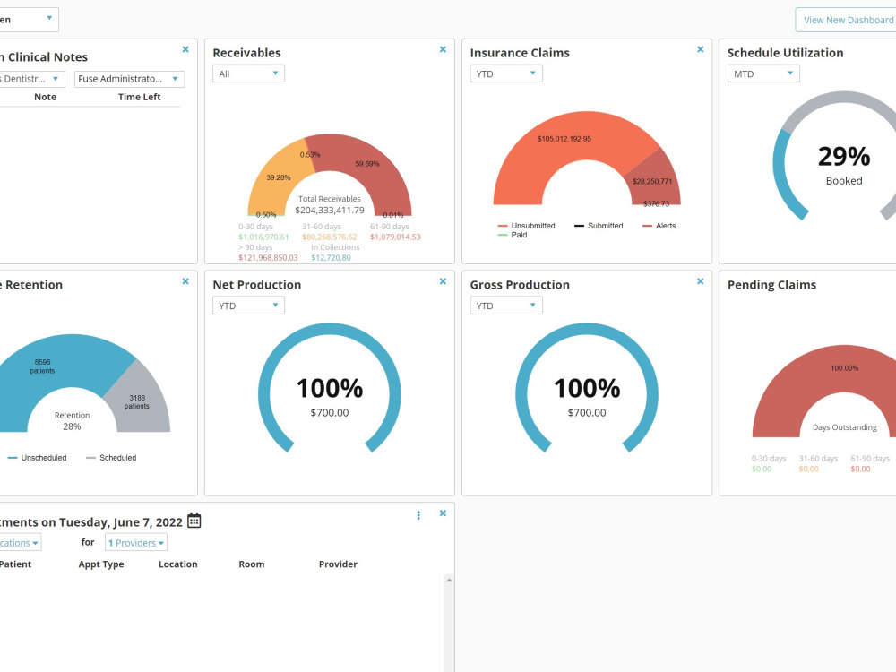896x672 pixels.
Task: Click the over 90 days amount $121,968,850.03
Action: (268, 258)
